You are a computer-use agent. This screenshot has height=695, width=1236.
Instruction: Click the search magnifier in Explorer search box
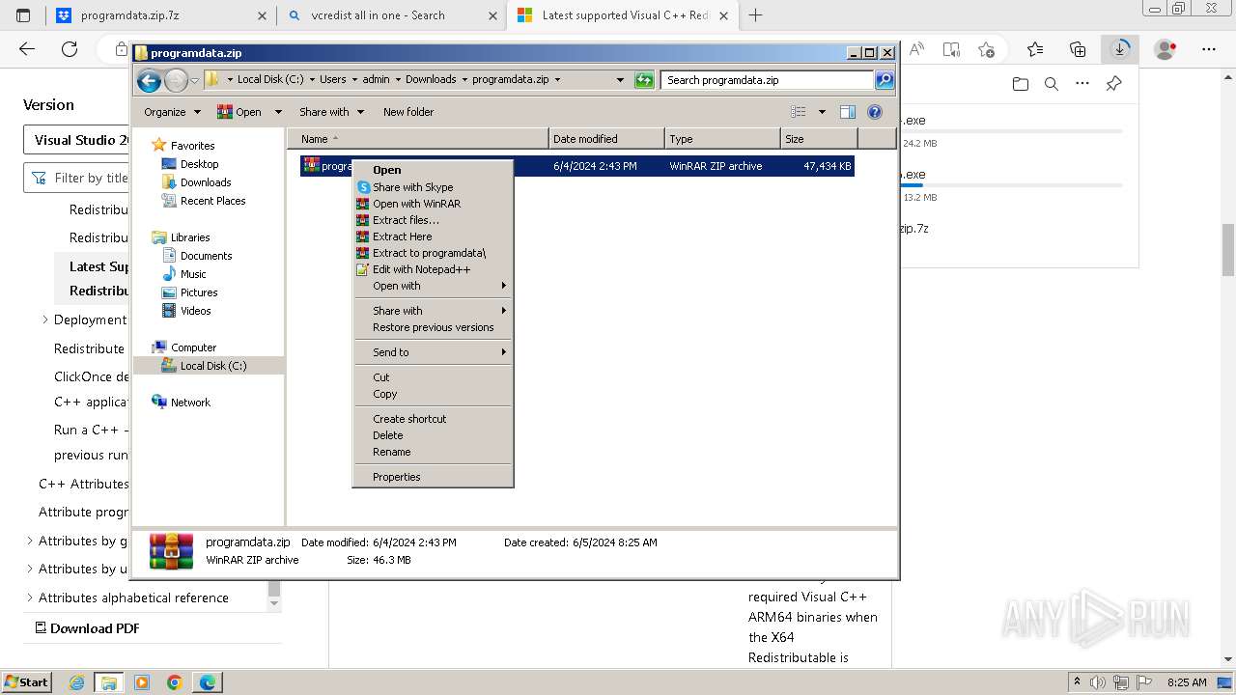884,80
